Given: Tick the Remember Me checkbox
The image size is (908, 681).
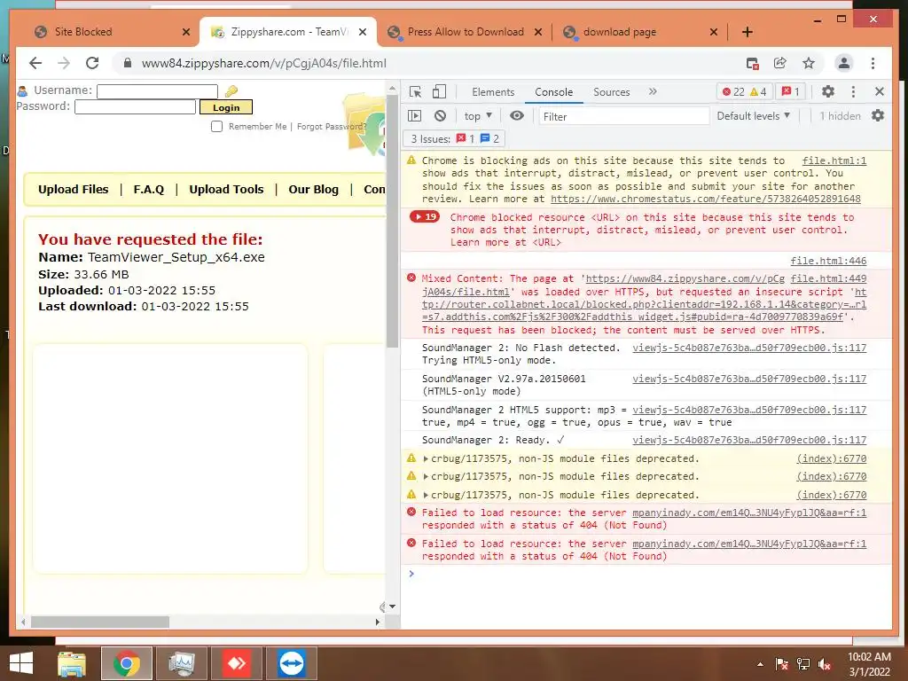Looking at the screenshot, I should click(216, 126).
